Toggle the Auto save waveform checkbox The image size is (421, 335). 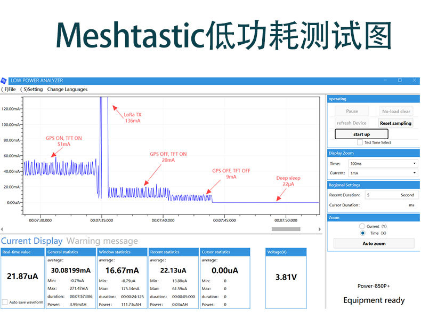coord(5,302)
